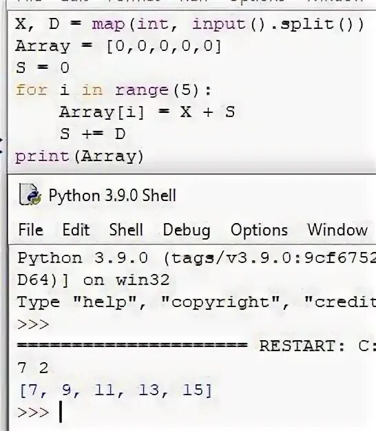
Task: Click the print(Array) code line
Action: [79, 157]
